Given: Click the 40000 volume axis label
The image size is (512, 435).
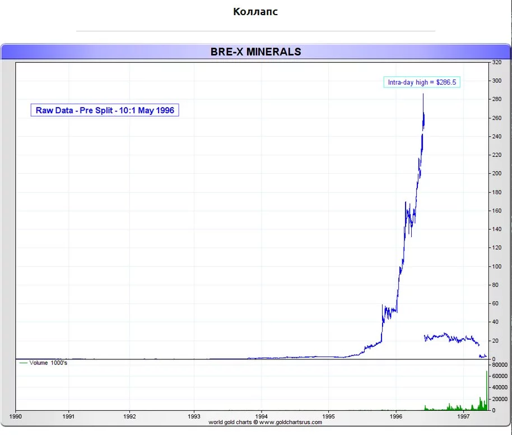Looking at the screenshot, I should click(x=500, y=387).
